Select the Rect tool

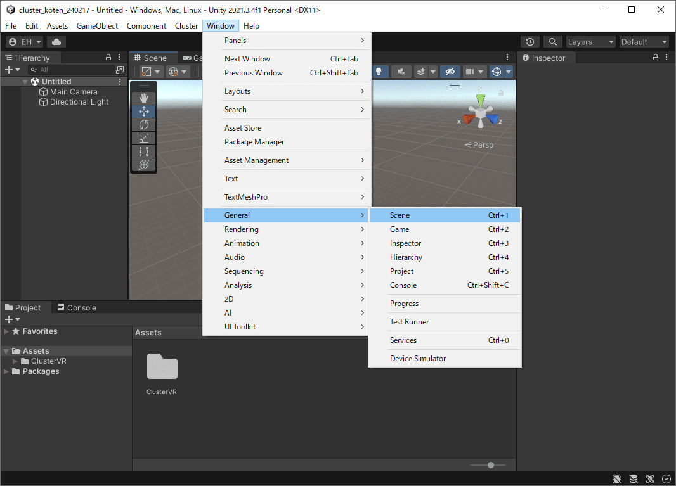143,151
